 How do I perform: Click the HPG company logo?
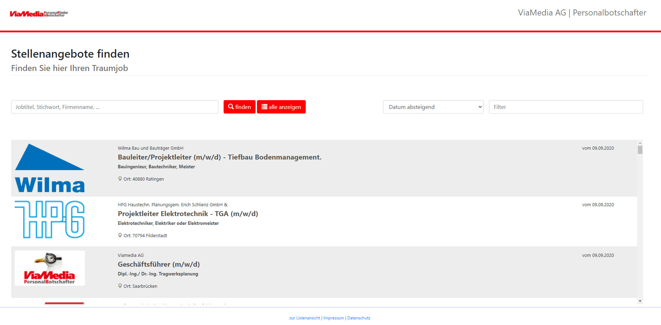[x=49, y=219]
